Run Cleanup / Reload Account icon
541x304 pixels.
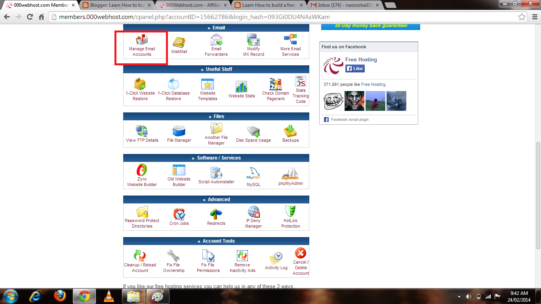[140, 256]
